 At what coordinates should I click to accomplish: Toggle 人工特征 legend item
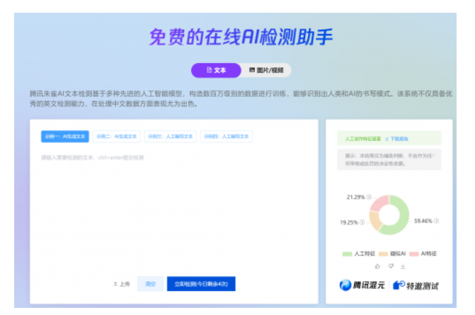pyautogui.click(x=357, y=253)
